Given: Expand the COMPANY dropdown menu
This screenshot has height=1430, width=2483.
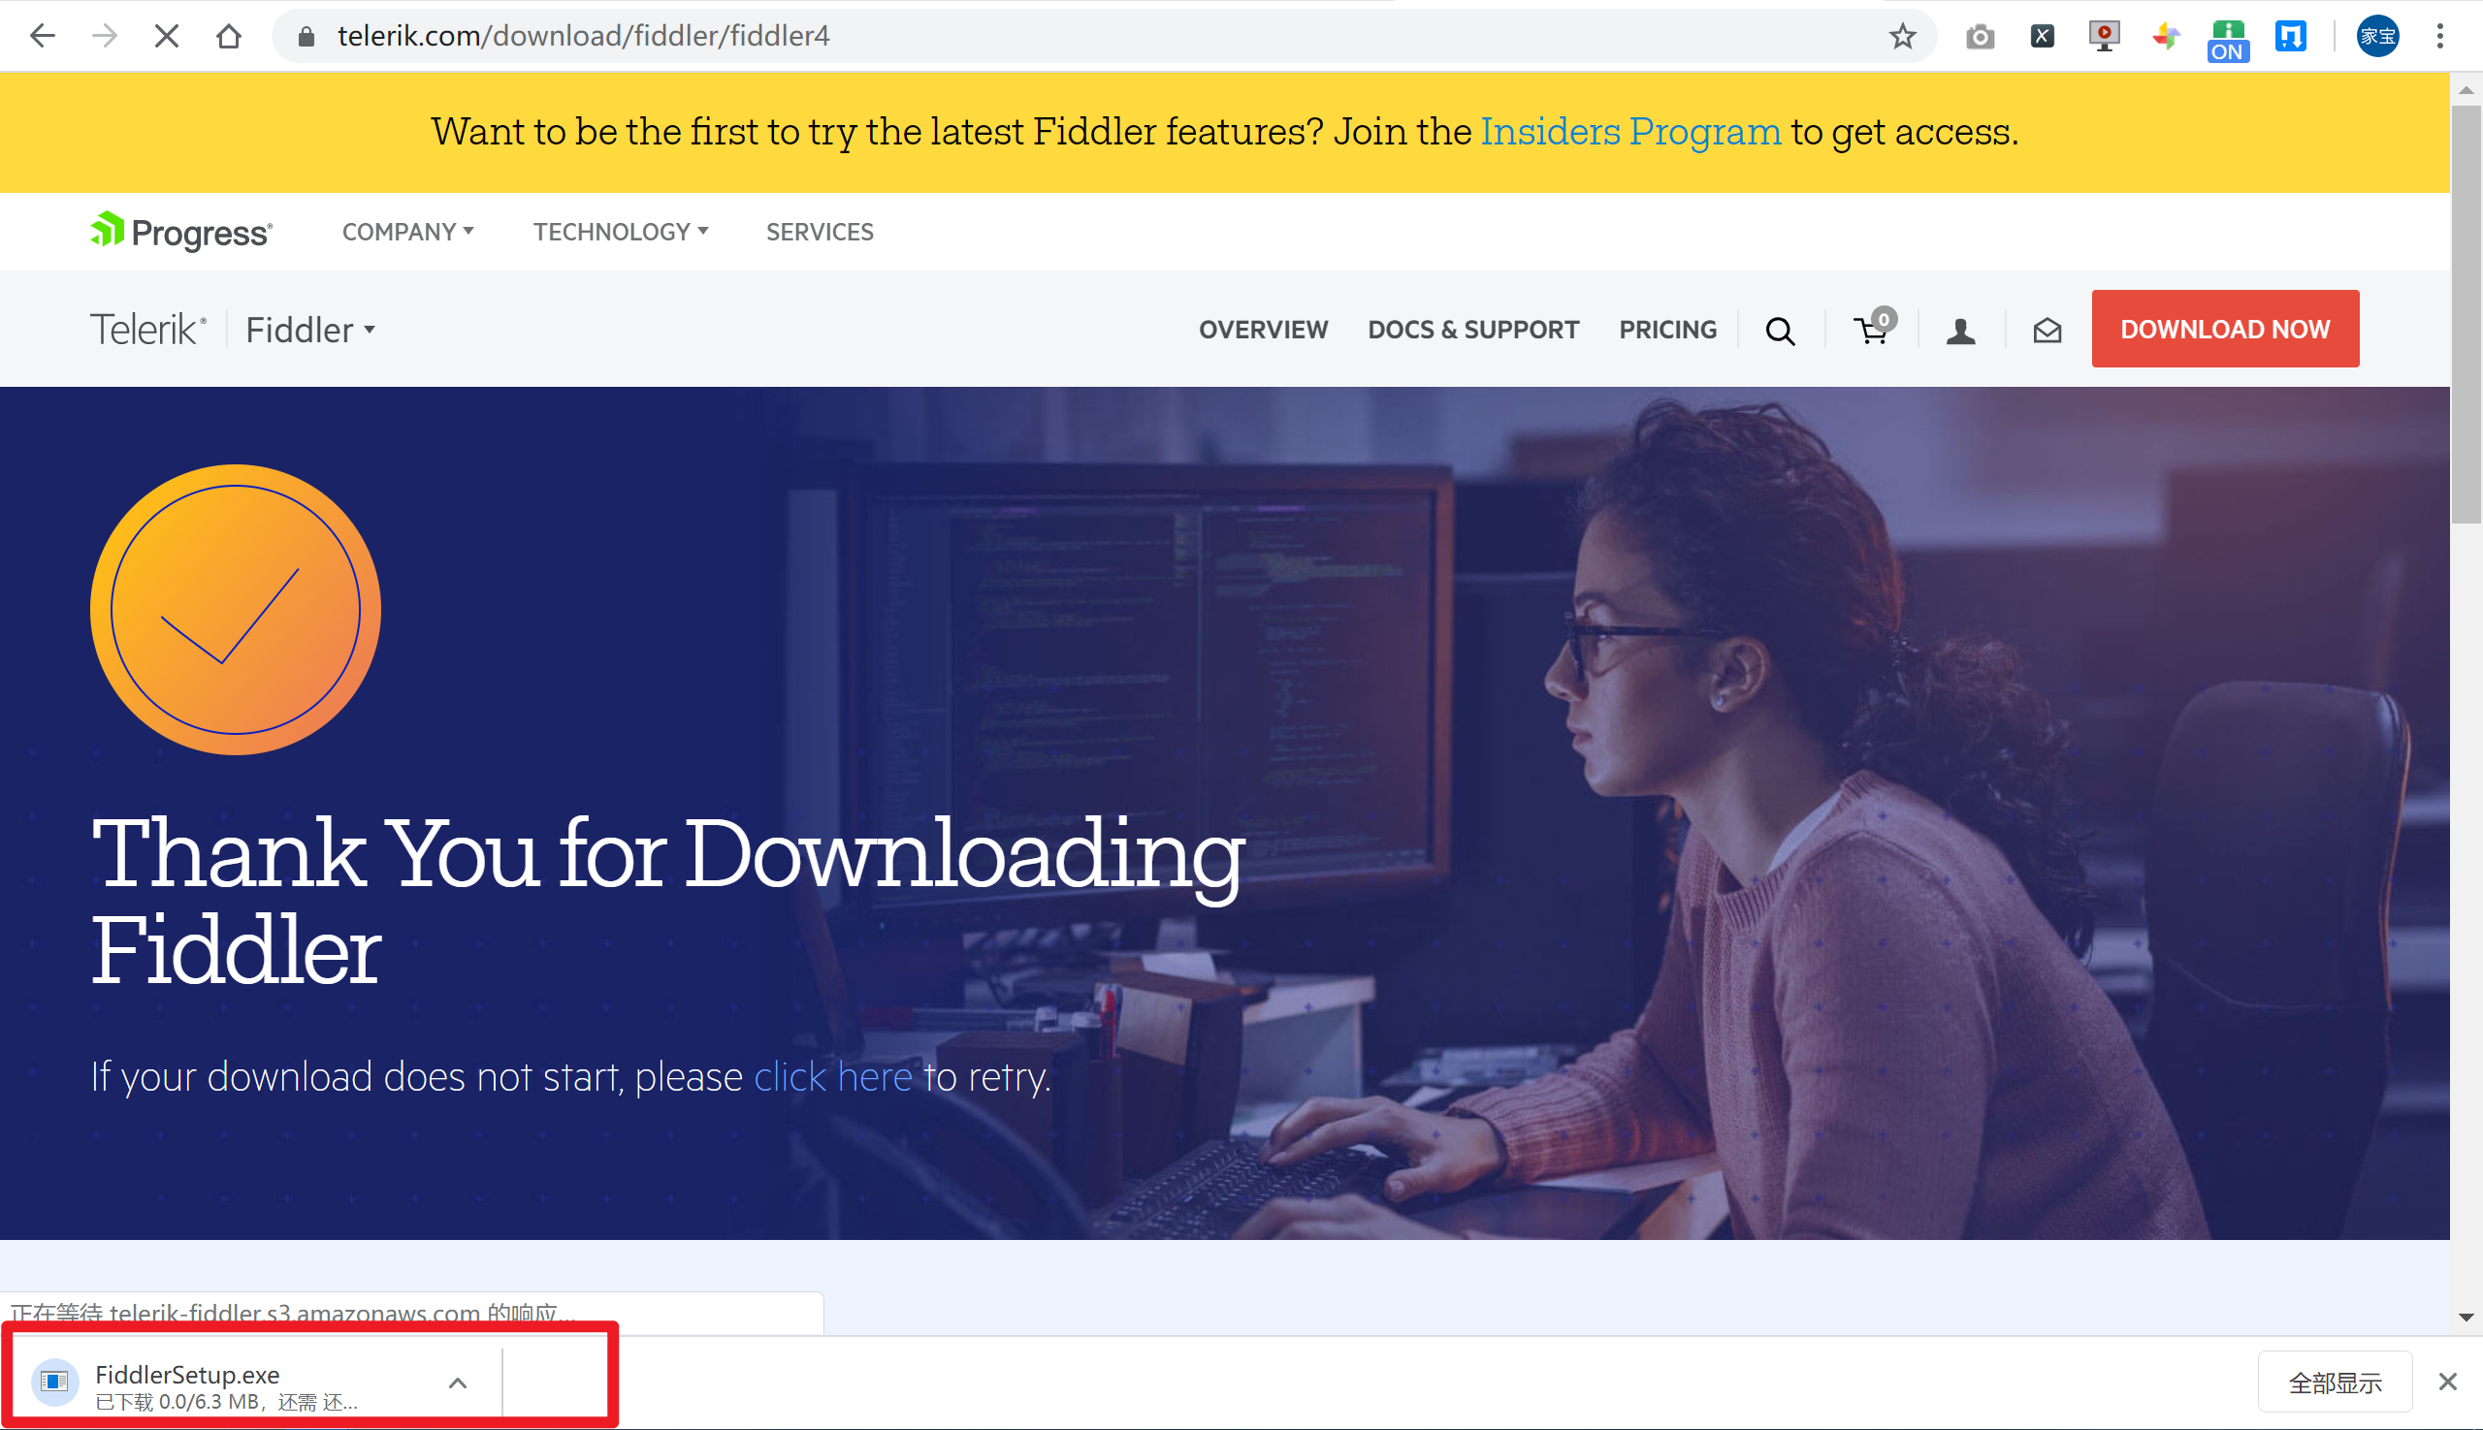Looking at the screenshot, I should coord(407,232).
